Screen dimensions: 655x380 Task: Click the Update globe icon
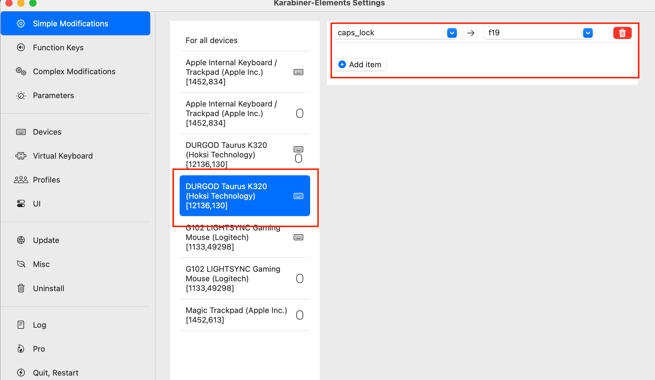pos(21,240)
